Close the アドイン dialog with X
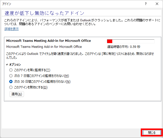The height and width of the screenshot is (138, 163). pyautogui.click(x=157, y=4)
